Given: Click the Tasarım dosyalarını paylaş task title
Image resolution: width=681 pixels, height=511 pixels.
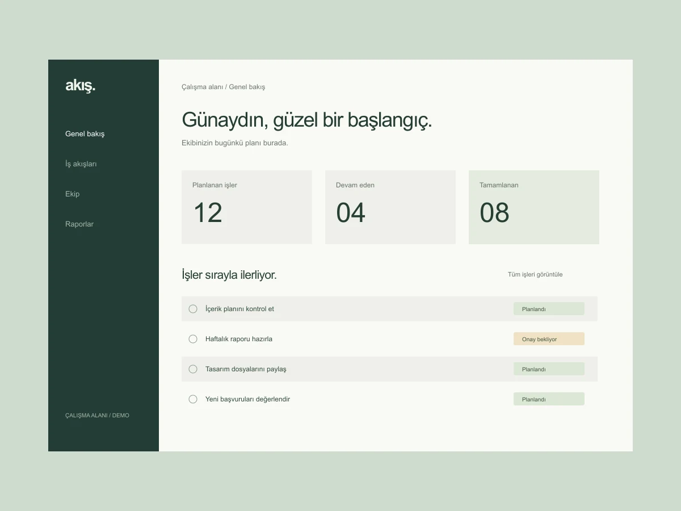Looking at the screenshot, I should pos(246,369).
